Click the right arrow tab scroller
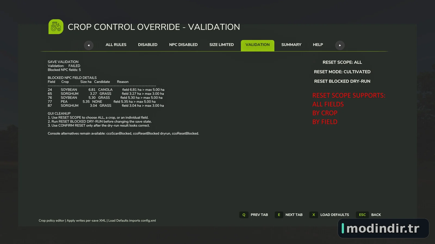This screenshot has width=435, height=244. [340, 45]
